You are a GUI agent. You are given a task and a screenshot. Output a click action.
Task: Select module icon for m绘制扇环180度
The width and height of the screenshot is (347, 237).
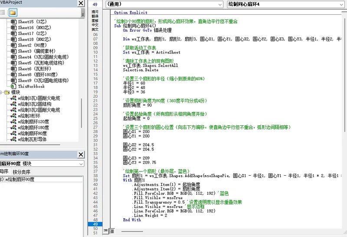(x=13, y=127)
